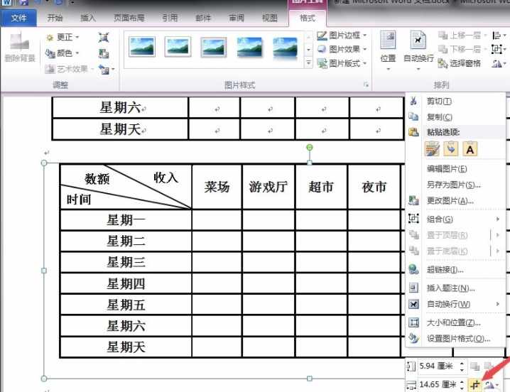The image size is (510, 392).
Task: Click the compress pictures icon
Action: pyautogui.click(x=104, y=38)
